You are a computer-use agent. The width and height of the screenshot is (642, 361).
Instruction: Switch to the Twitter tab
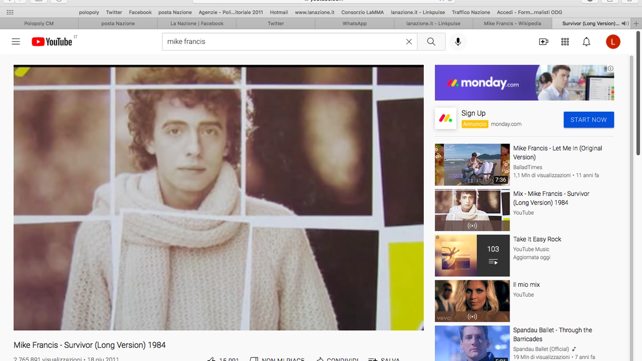[276, 24]
